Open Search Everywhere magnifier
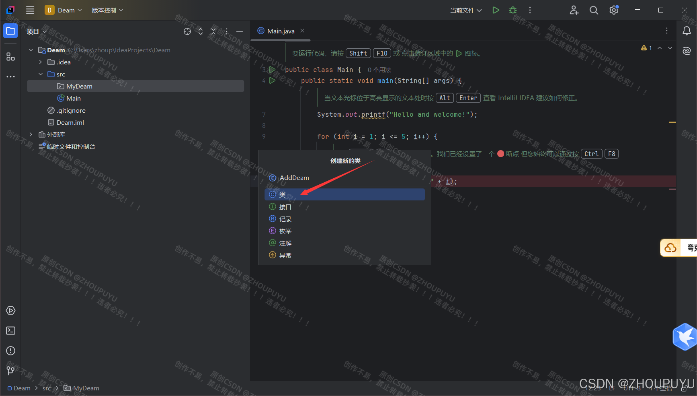The height and width of the screenshot is (396, 697). (x=594, y=10)
